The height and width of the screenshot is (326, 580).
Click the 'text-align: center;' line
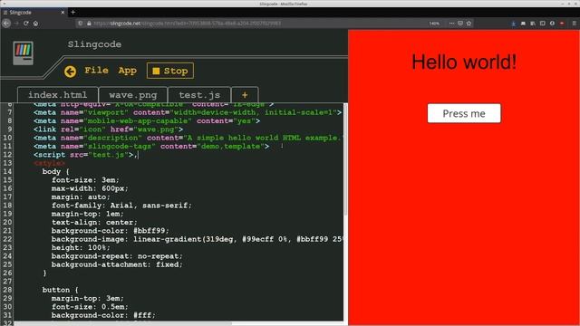coord(94,223)
